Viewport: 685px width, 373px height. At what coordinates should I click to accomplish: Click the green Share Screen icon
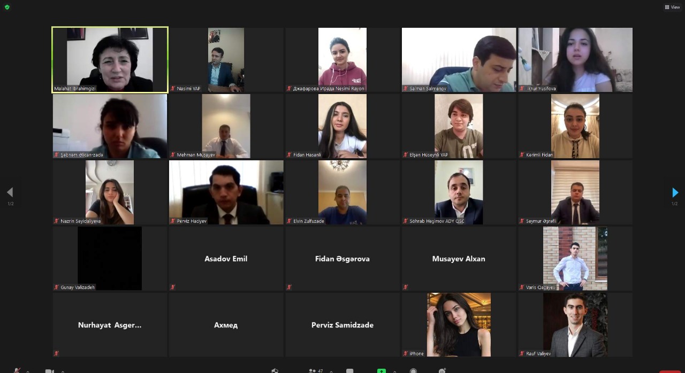[x=382, y=371]
